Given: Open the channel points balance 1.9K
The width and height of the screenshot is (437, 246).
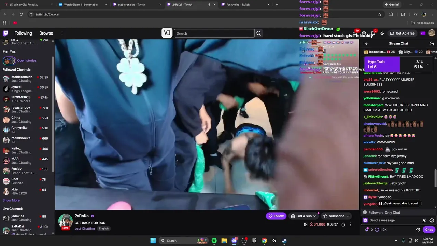Looking at the screenshot, I should coord(381,230).
